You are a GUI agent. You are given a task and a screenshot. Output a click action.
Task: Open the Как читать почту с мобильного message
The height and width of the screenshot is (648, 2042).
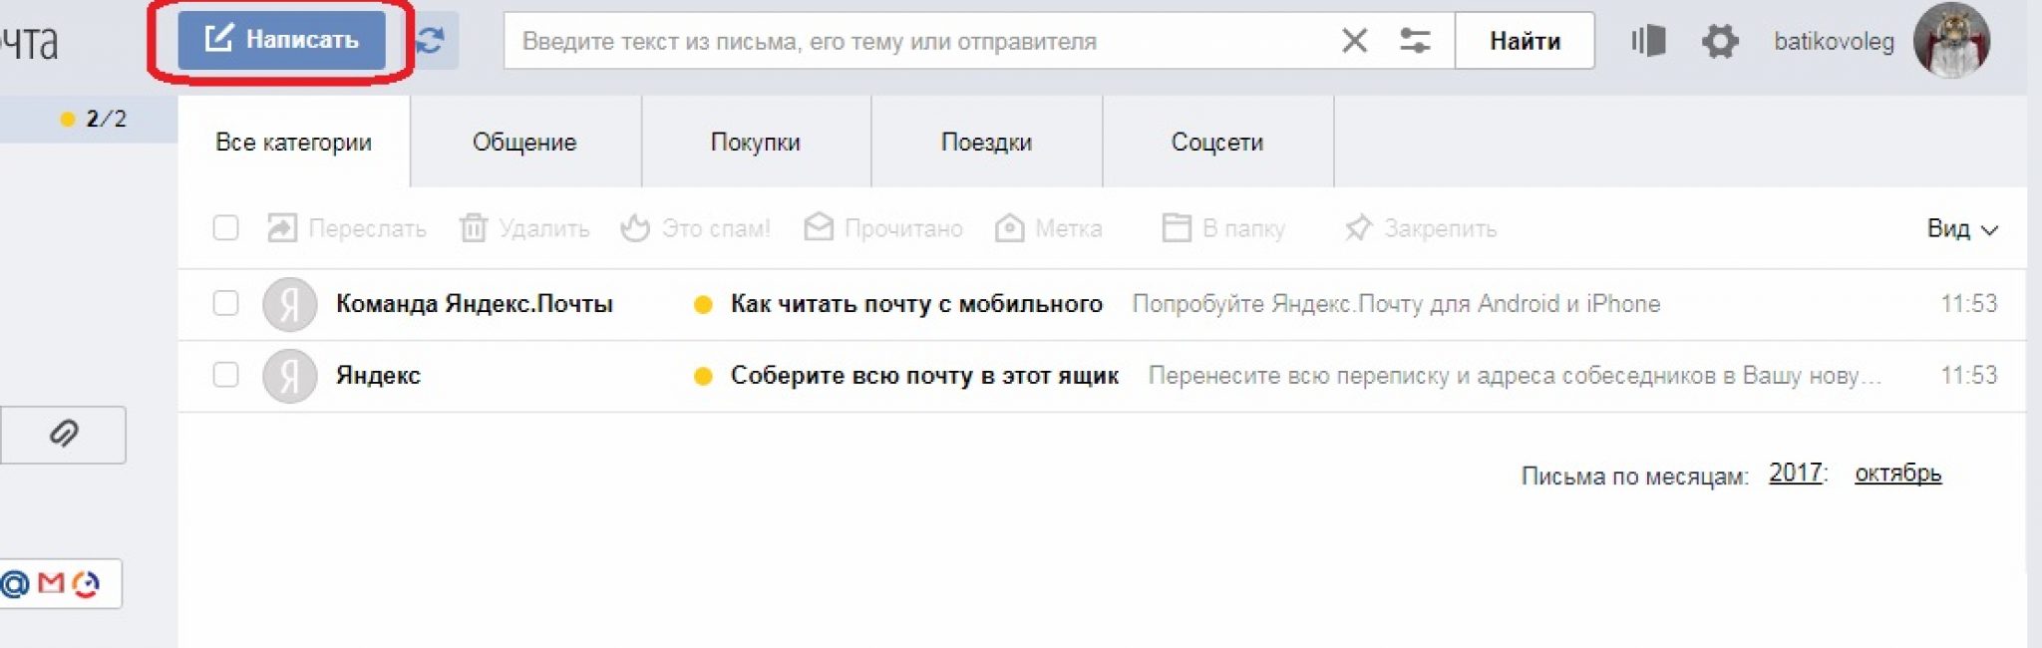pyautogui.click(x=916, y=304)
